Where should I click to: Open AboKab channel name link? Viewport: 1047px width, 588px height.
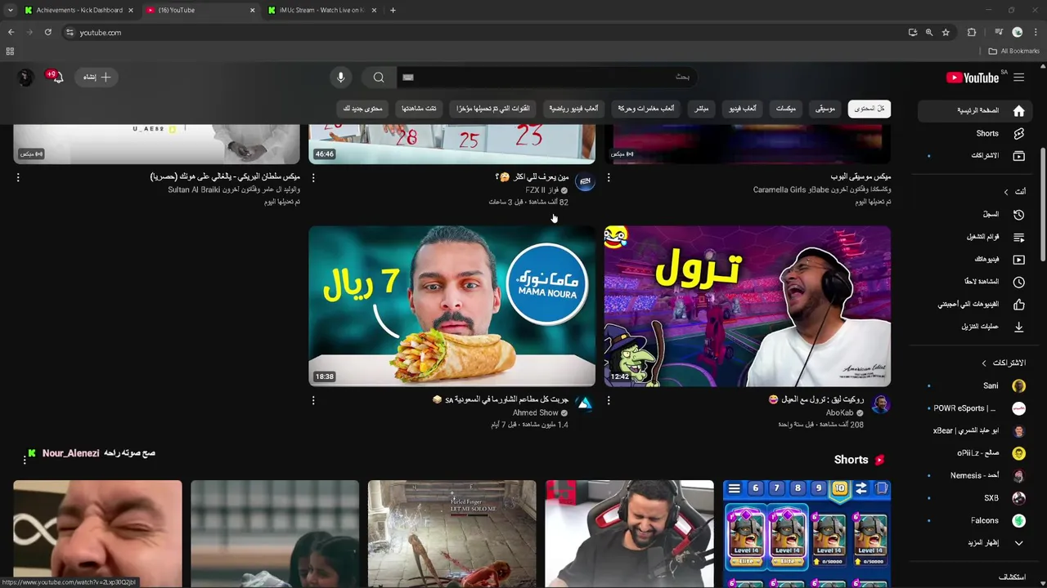click(x=840, y=412)
